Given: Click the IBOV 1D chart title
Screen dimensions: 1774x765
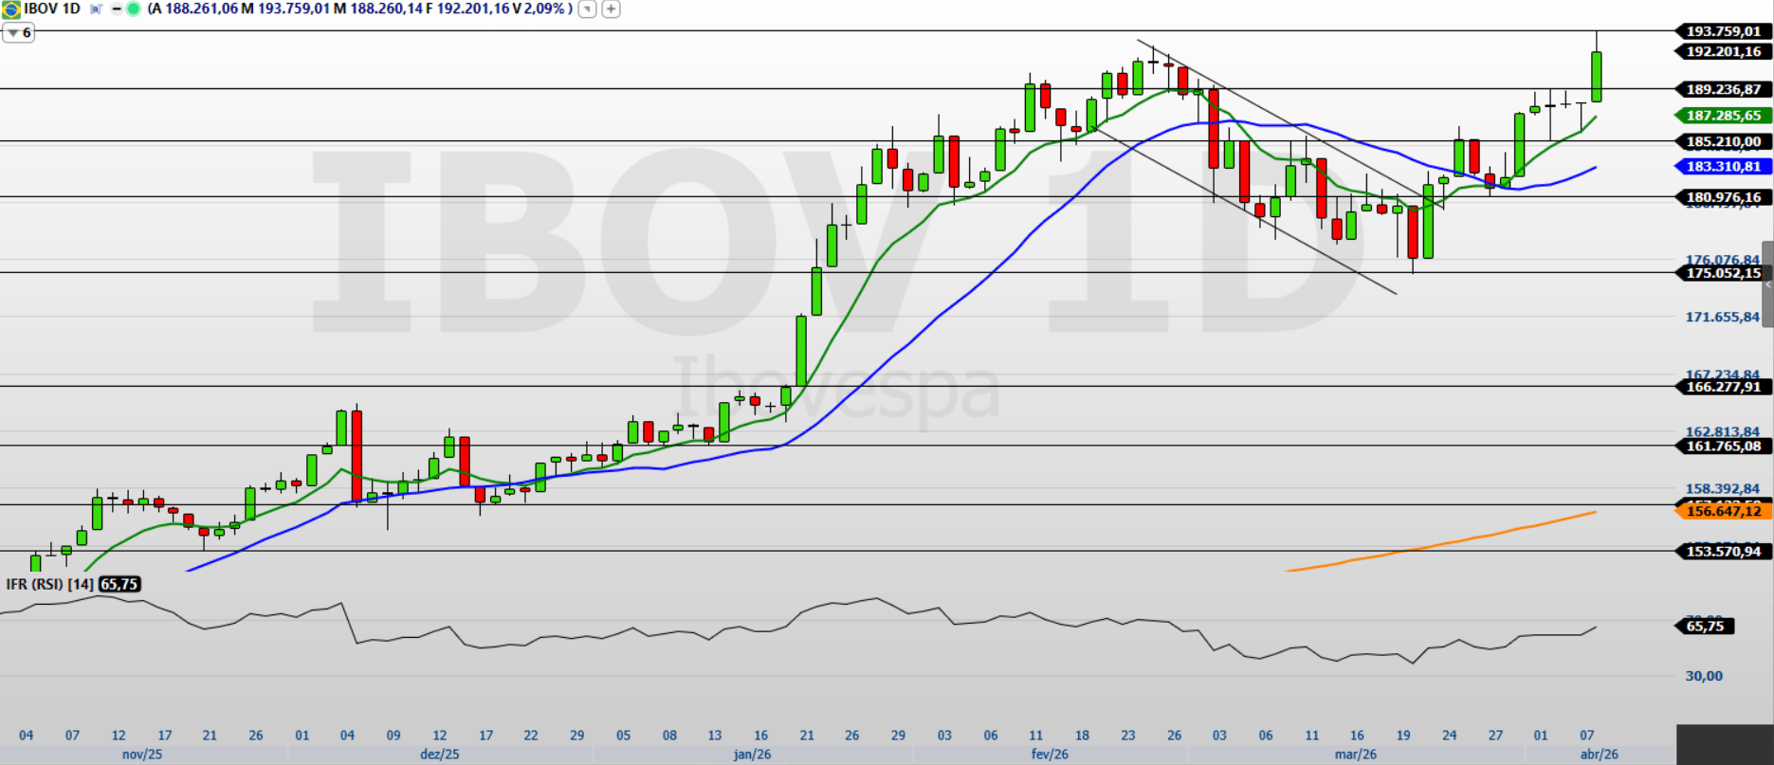Looking at the screenshot, I should click(x=52, y=9).
